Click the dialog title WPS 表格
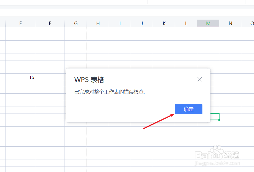Image resolution: width=254 pixels, height=172 pixels. coord(89,80)
